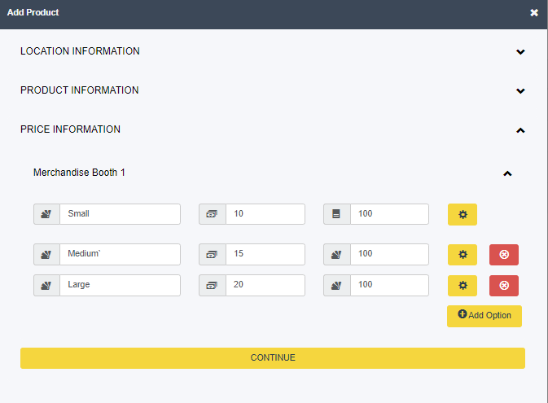Viewport: 548px width, 403px height.
Task: Remove the Medium option with red delete button
Action: [503, 255]
